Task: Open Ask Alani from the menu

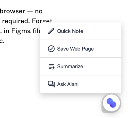Action: click(x=81, y=84)
